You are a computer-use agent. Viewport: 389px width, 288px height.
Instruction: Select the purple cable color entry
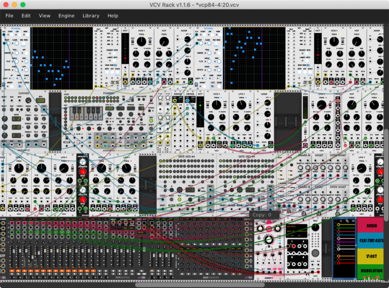point(345,242)
